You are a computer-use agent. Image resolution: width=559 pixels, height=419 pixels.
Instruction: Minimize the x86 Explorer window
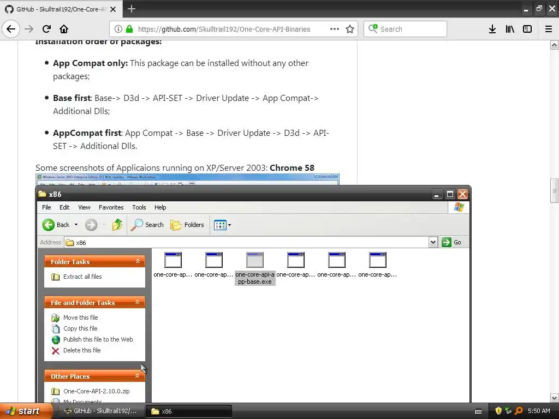pyautogui.click(x=437, y=194)
